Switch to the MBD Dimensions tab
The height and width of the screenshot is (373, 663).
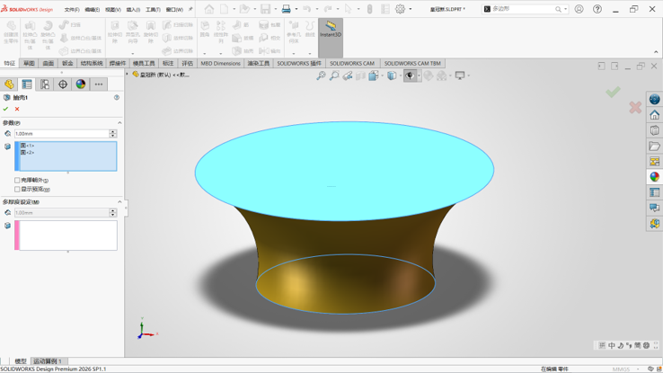pyautogui.click(x=220, y=64)
